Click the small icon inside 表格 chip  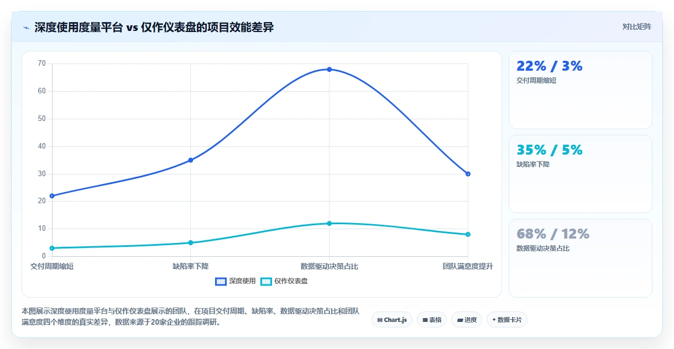point(425,320)
